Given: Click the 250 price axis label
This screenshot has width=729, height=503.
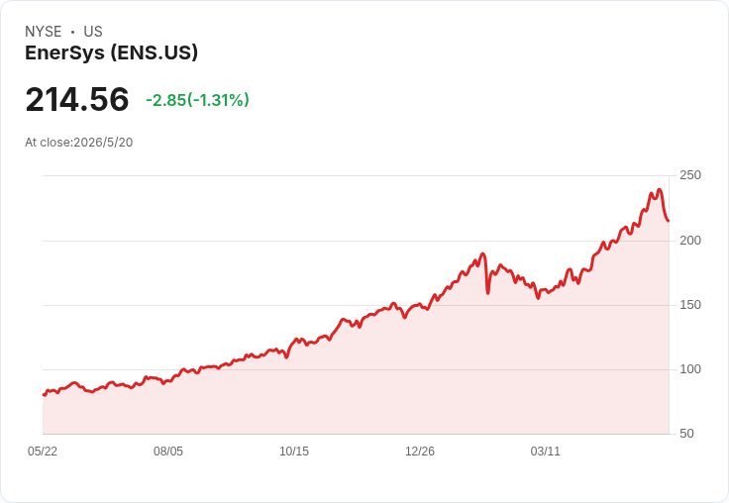Looking at the screenshot, I should tap(690, 175).
